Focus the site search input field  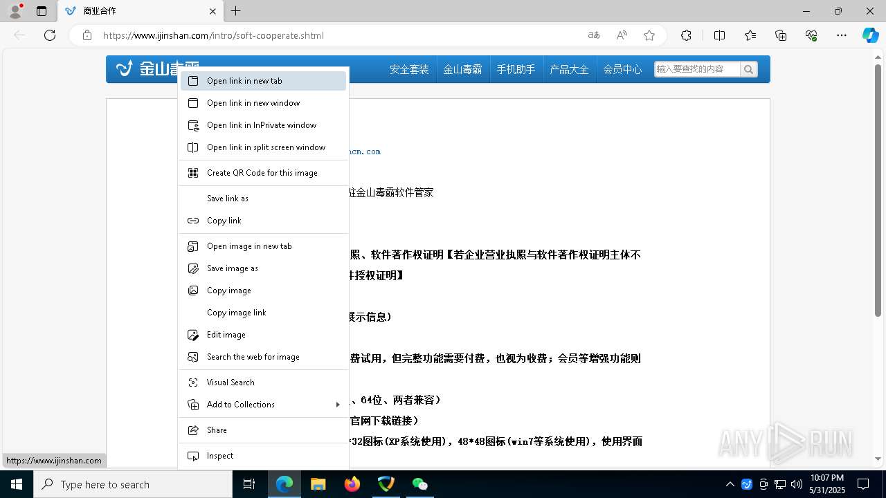tap(696, 69)
